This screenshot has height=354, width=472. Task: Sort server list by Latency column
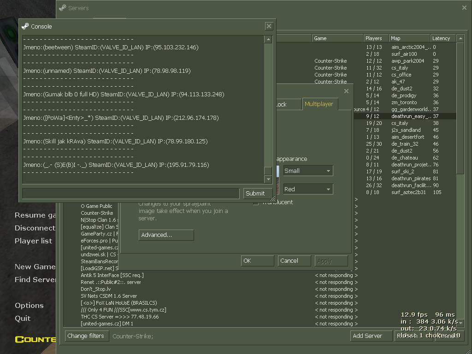(x=443, y=38)
